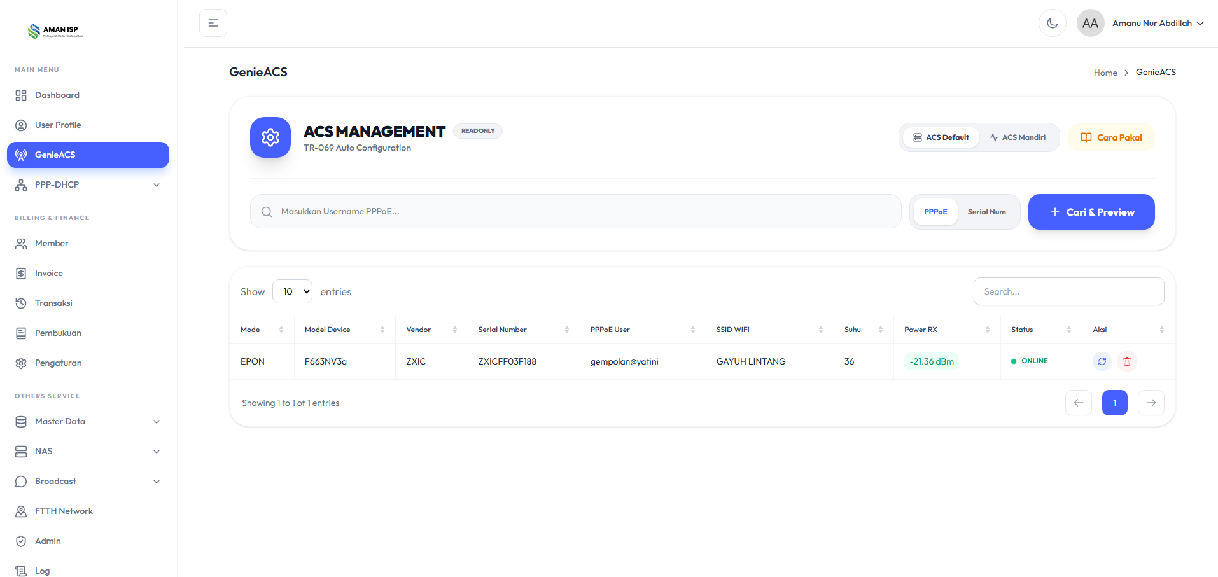Navigate to Transaksi
The image size is (1218, 577).
[88, 303]
